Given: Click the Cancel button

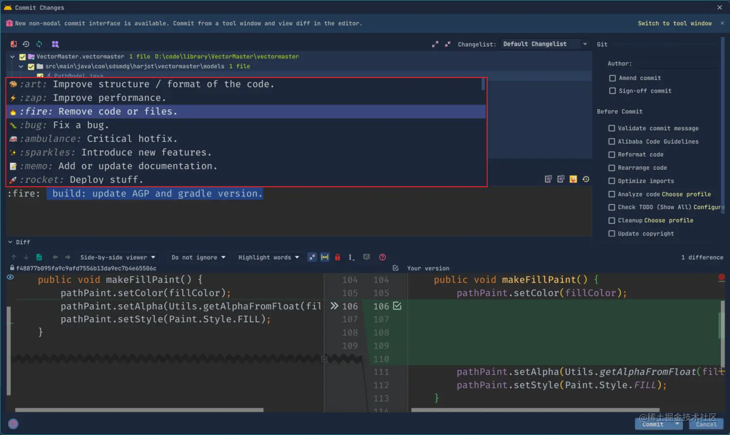Looking at the screenshot, I should [x=706, y=424].
